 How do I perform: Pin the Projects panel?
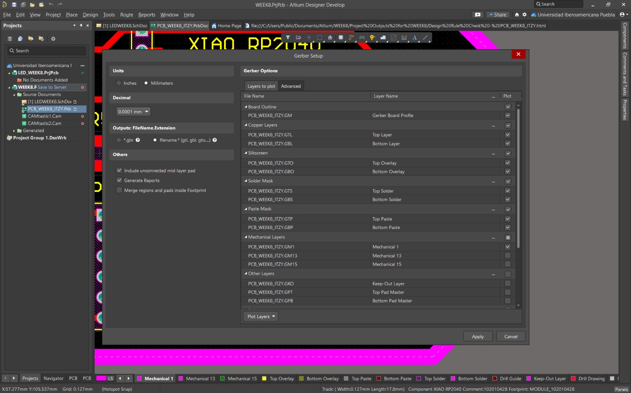coord(81,26)
